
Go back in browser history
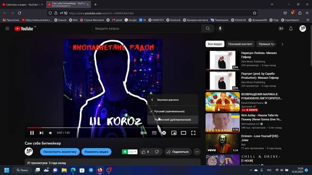point(5,13)
